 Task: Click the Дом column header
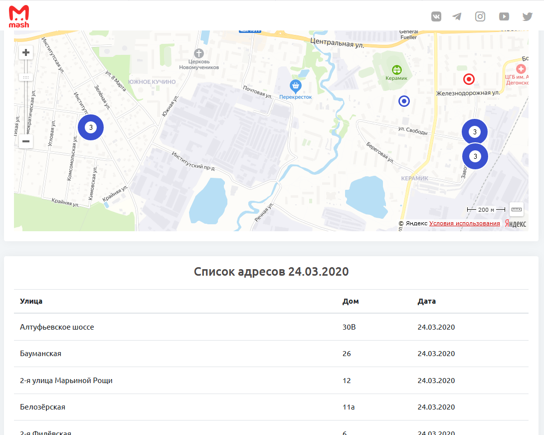pyautogui.click(x=351, y=301)
